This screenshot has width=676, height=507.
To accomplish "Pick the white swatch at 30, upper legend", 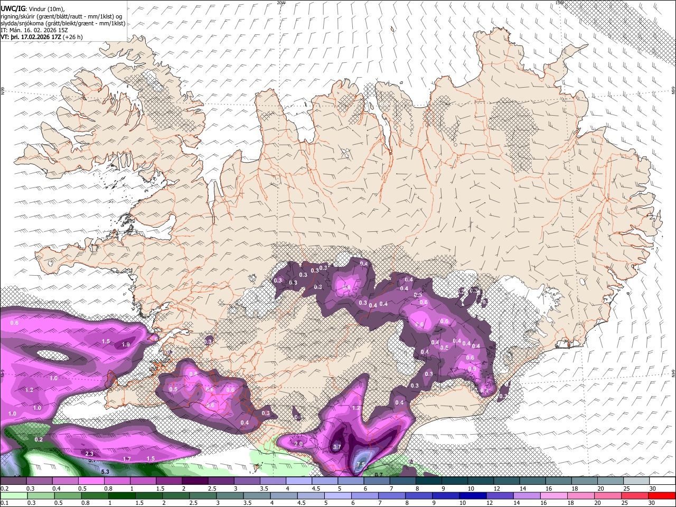I will (662, 481).
